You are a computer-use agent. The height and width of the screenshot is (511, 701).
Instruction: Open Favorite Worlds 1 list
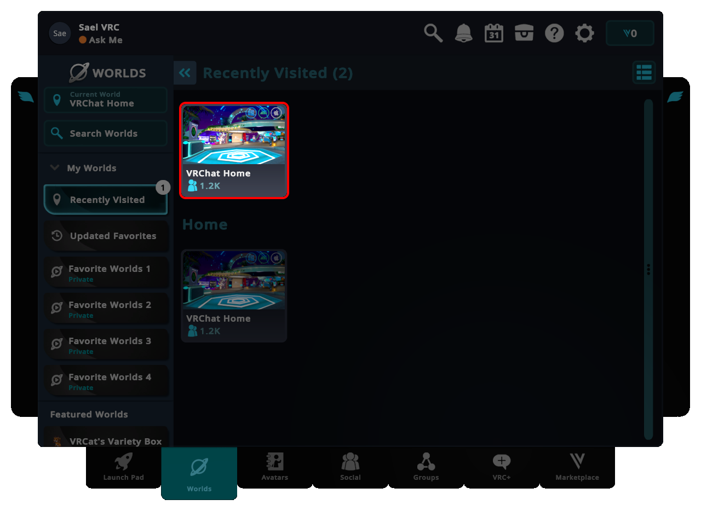coord(106,272)
